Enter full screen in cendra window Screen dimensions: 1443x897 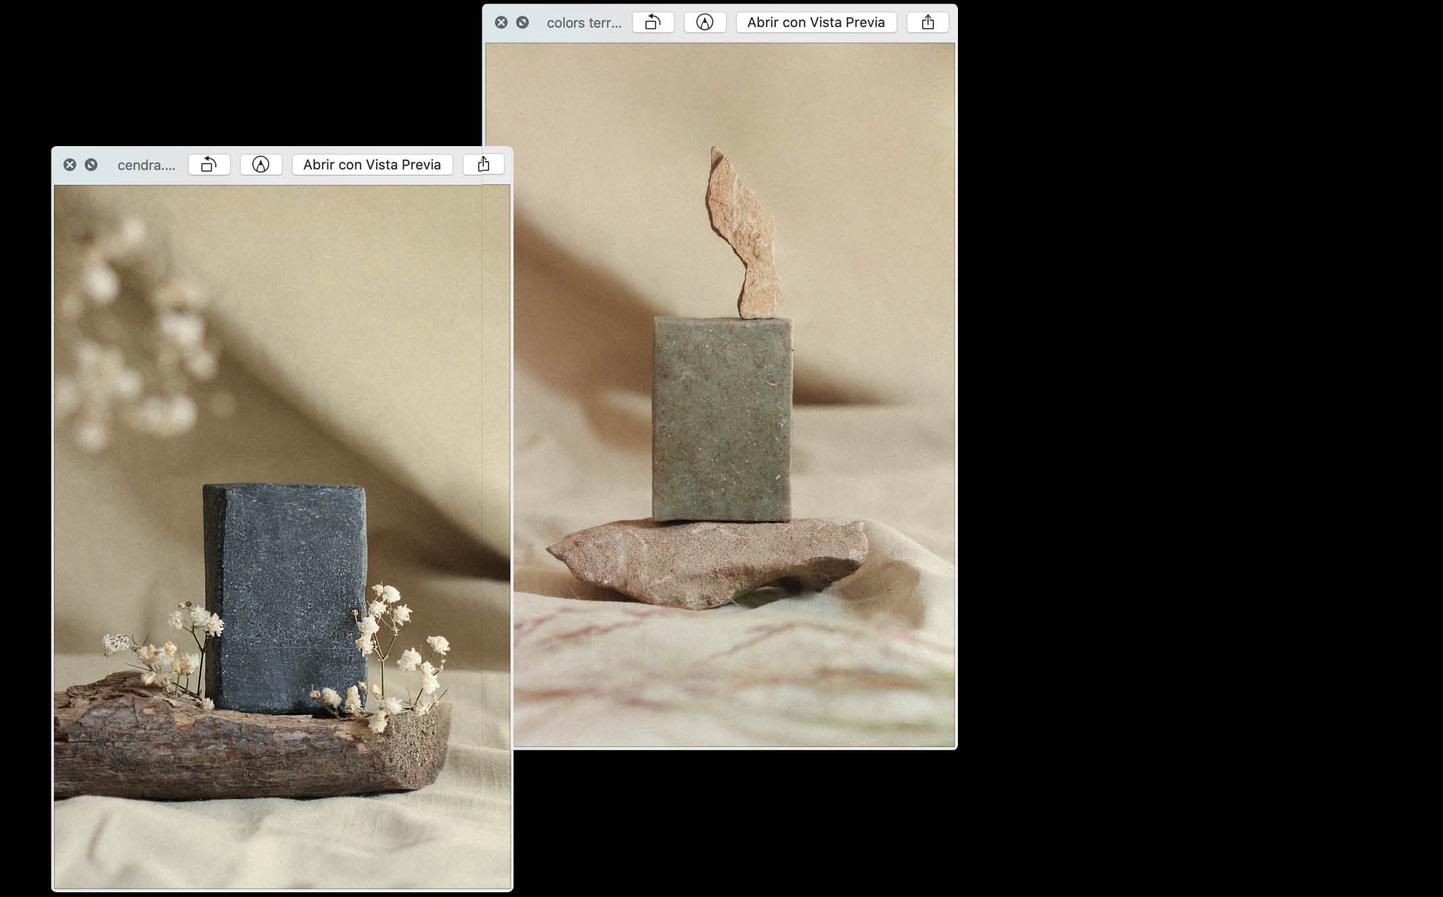(x=91, y=164)
